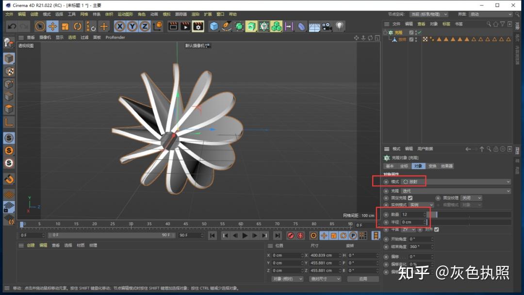Go to end of animation
Viewport: 524px width, 295px height.
[278, 235]
